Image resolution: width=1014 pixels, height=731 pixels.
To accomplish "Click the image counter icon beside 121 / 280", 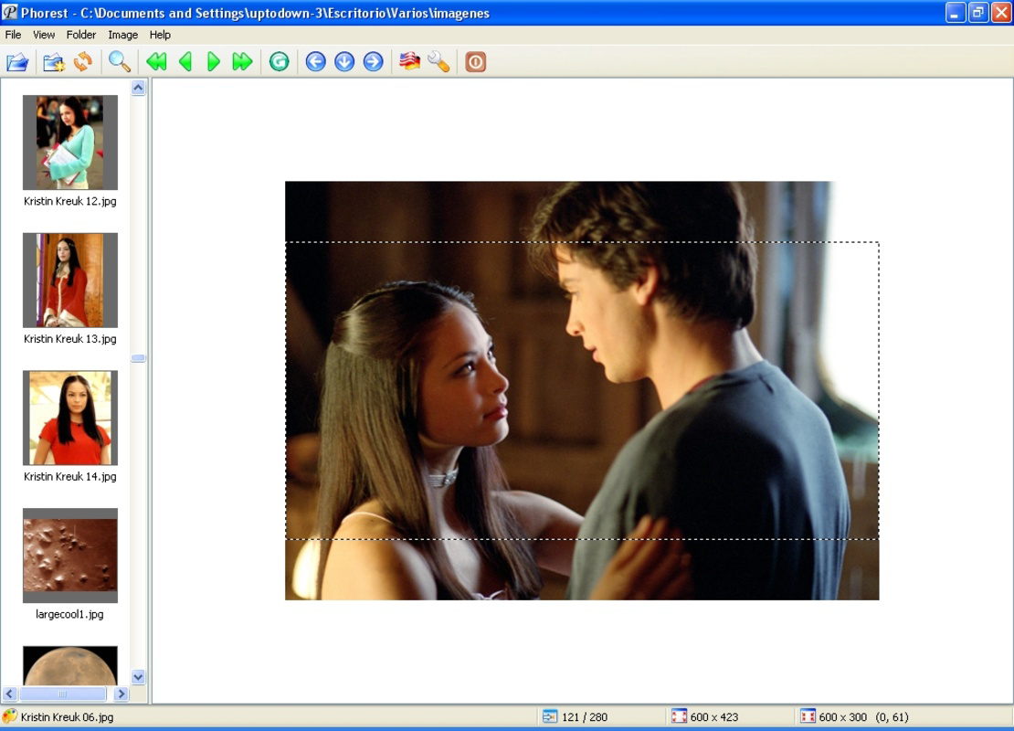I will [550, 716].
